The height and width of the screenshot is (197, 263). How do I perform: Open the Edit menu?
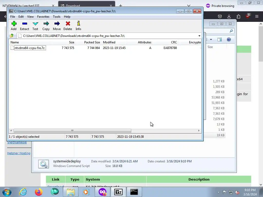pos(21,17)
